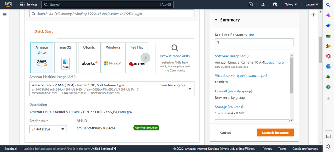Click the Browse more AMIs link
334x152 pixels.
tap(175, 56)
